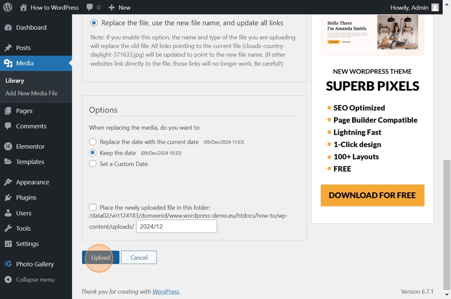This screenshot has height=299, width=451.
Task: Open the Admin avatar icon
Action: [435, 8]
